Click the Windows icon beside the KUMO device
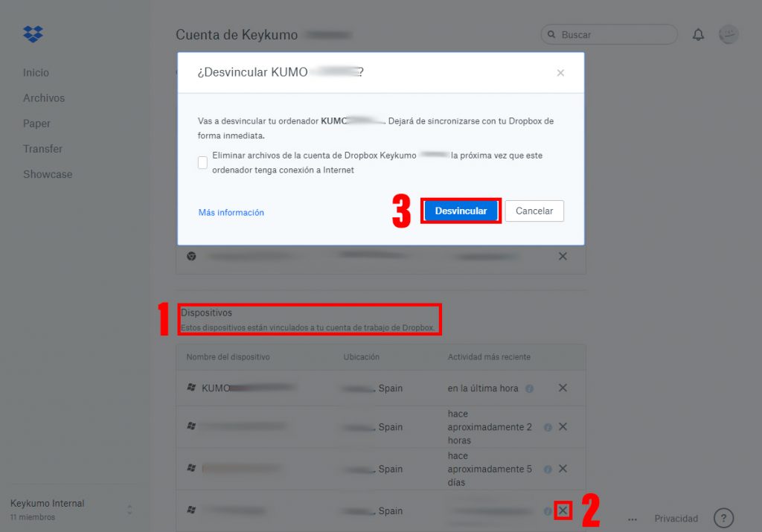This screenshot has width=762, height=532. click(x=191, y=387)
